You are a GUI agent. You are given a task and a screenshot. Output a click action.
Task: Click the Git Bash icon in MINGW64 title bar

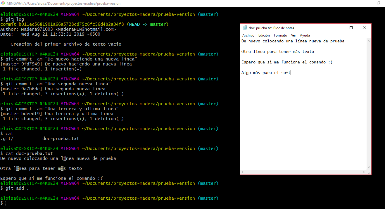(3, 3)
